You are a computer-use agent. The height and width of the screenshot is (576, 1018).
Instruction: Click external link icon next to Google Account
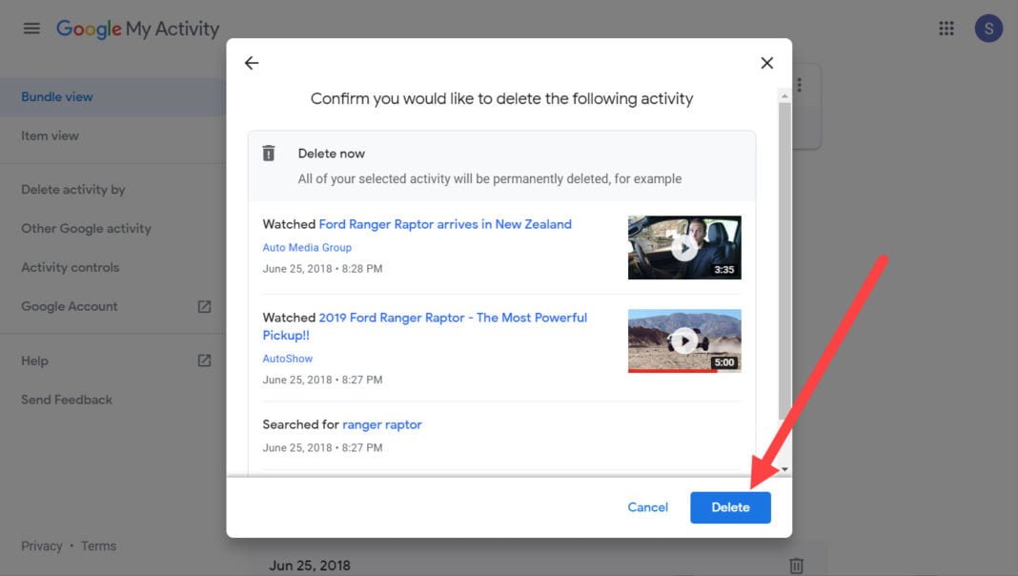204,306
